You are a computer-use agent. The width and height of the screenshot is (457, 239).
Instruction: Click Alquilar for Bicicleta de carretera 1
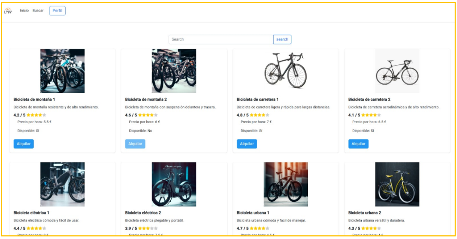(x=247, y=144)
